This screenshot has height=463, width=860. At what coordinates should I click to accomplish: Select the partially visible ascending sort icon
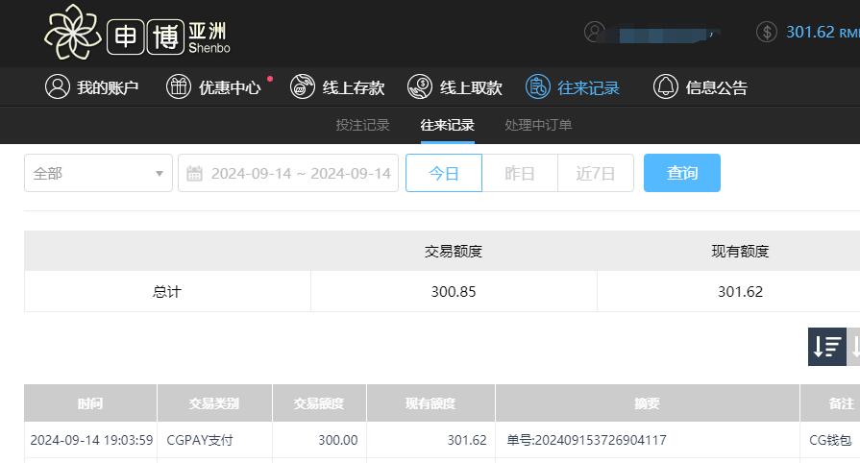854,347
